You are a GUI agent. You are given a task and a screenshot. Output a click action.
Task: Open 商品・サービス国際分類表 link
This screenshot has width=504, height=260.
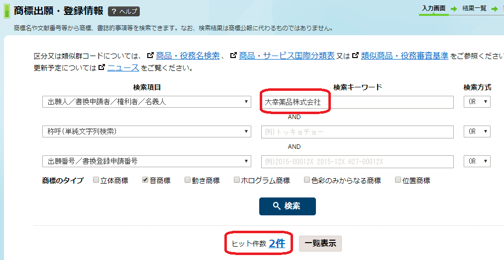[287, 56]
